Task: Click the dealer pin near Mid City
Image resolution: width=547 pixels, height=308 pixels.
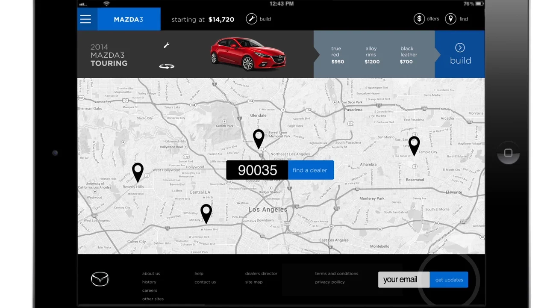Action: tap(206, 213)
